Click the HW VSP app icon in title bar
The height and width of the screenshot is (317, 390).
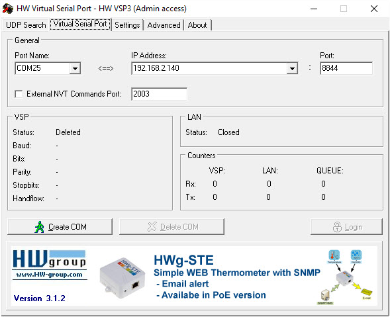click(8, 9)
